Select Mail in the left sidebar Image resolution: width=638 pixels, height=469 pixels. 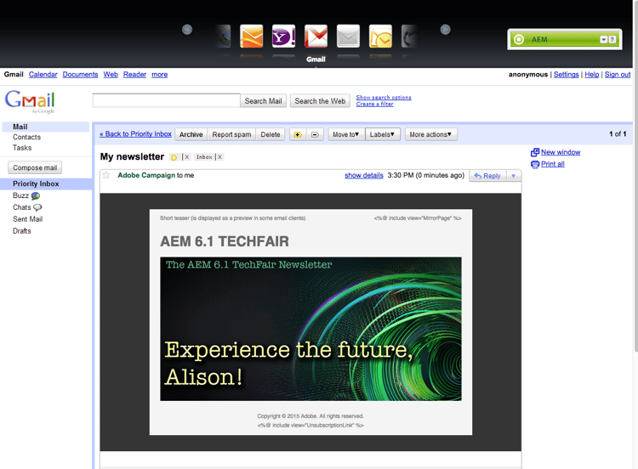pos(46,127)
